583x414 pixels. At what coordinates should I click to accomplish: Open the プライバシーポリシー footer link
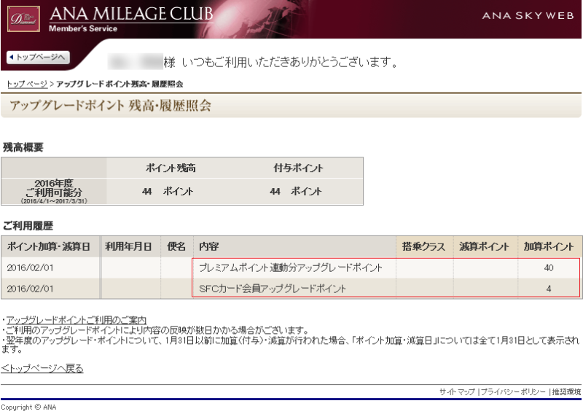point(513,391)
